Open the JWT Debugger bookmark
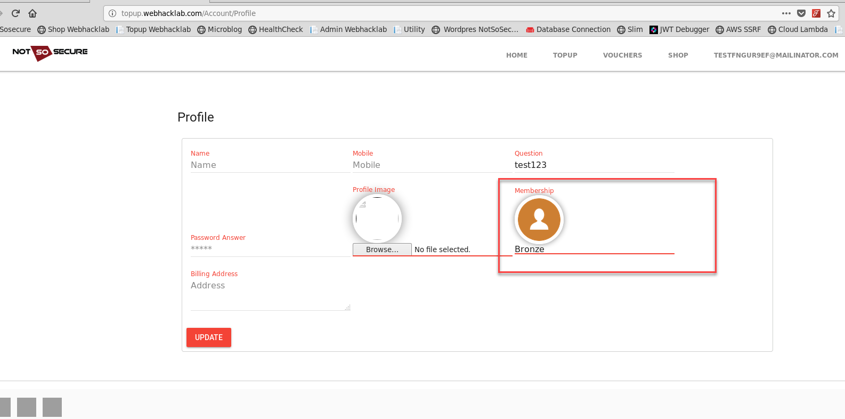The width and height of the screenshot is (845, 419). coord(679,29)
